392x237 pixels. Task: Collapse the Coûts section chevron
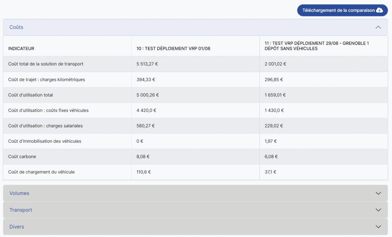tap(378, 27)
